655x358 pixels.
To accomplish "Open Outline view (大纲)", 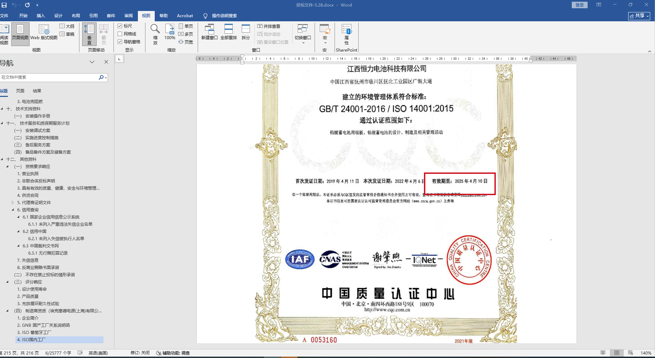I will (x=67, y=26).
